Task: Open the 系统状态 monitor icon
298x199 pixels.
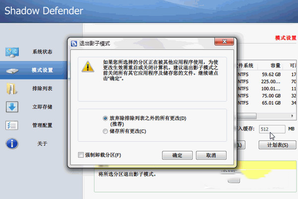Action: point(12,52)
